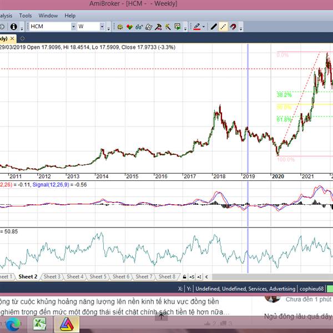333x333 pixels.
Task: Toggle the dotted line style button
Action: pyautogui.click(x=223, y=26)
